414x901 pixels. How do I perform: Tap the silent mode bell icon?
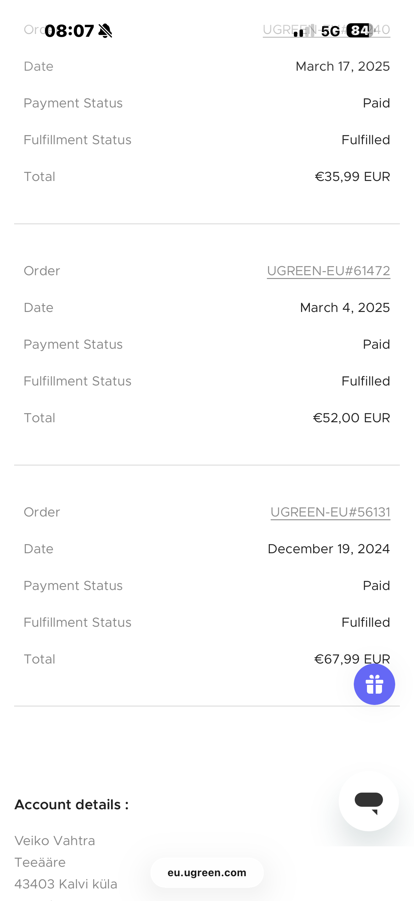click(x=105, y=31)
